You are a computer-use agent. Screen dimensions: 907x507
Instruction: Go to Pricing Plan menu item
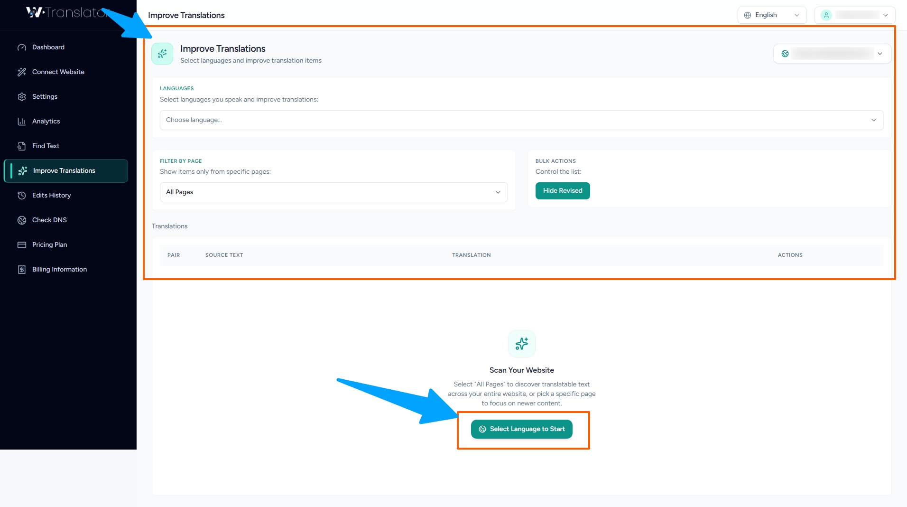pyautogui.click(x=50, y=245)
